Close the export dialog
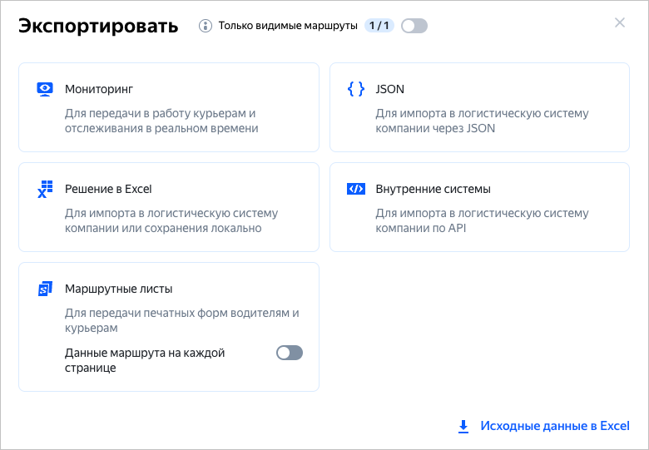The height and width of the screenshot is (450, 649). (620, 23)
